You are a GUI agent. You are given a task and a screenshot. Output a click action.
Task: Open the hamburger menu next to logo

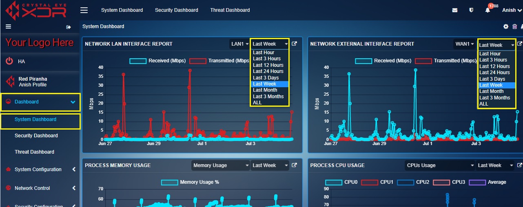[x=84, y=10]
